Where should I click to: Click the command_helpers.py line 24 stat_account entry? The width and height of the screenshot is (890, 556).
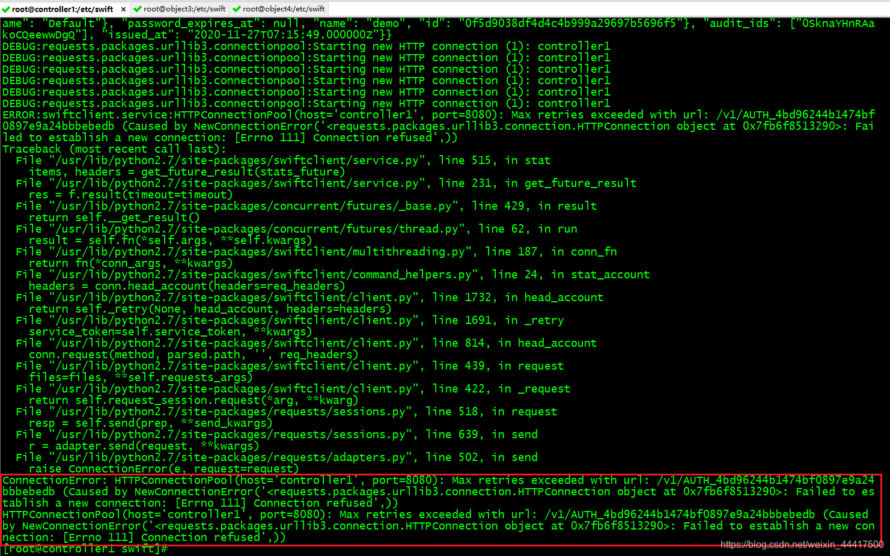(x=333, y=275)
